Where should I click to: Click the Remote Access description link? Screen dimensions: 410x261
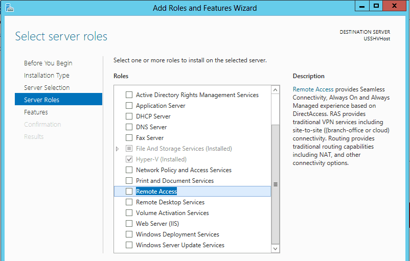click(x=313, y=89)
